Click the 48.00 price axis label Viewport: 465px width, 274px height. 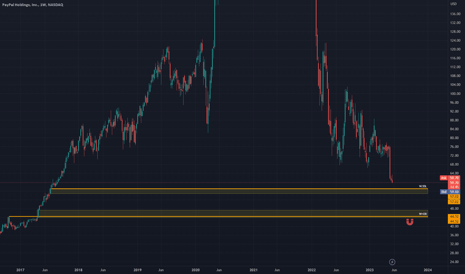click(455, 209)
